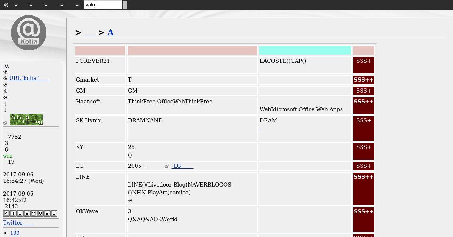This screenshot has height=237, width=453.
Task: Click the SSS++ rating for OKWave
Action: 364,219
